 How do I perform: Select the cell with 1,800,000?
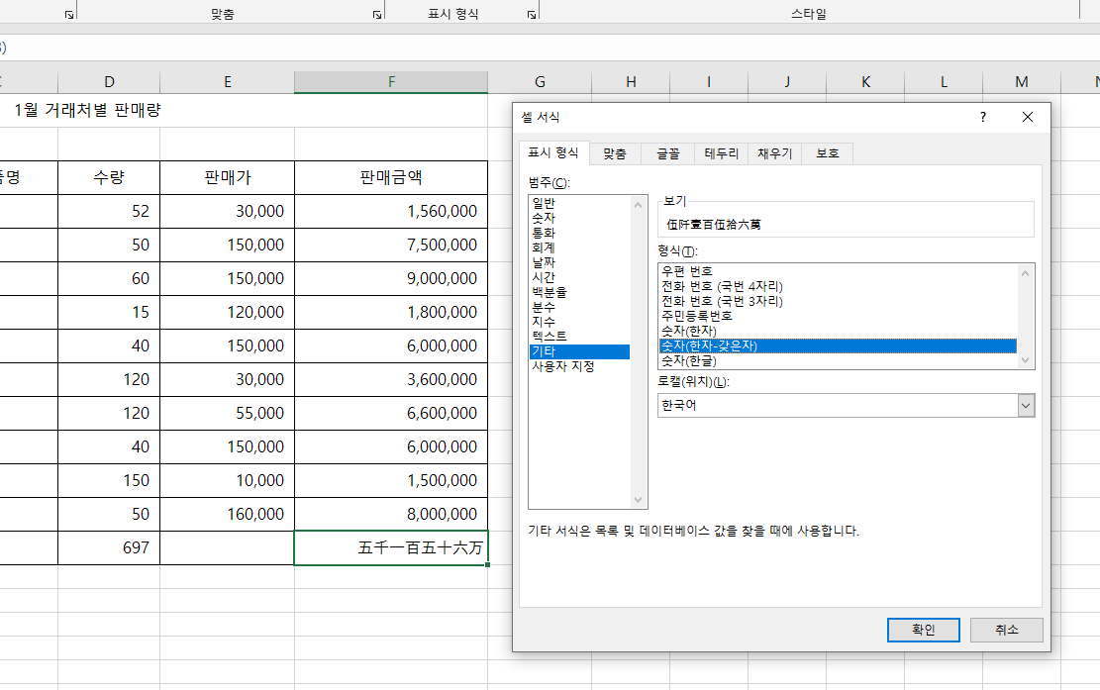[x=391, y=312]
